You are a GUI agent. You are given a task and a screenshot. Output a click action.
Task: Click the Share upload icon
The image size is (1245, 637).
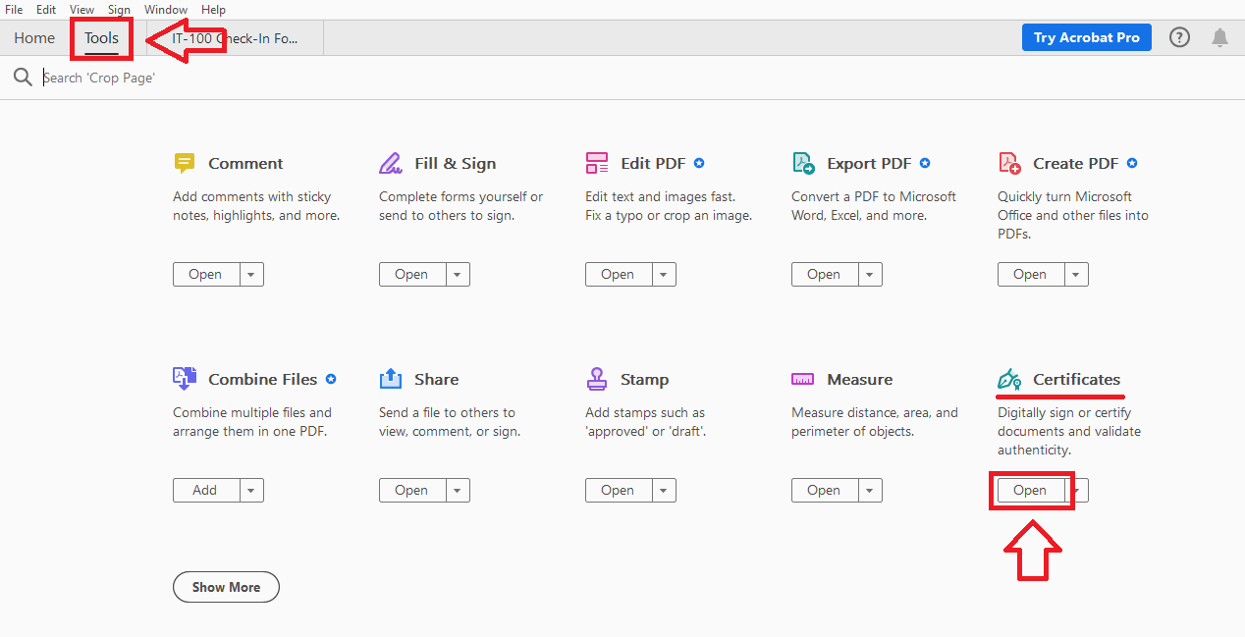[x=391, y=378]
